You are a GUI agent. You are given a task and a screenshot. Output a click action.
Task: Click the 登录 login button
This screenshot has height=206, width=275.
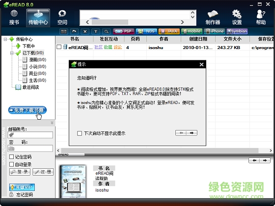[20, 172]
